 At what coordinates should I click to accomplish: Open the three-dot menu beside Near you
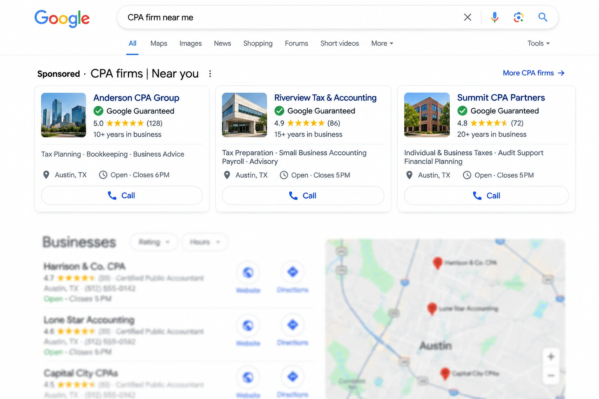(210, 74)
